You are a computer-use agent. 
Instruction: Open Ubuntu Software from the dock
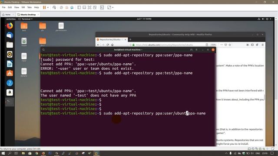[10, 73]
